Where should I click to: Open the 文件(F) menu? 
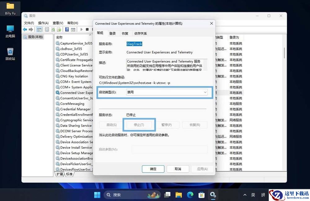(29, 23)
